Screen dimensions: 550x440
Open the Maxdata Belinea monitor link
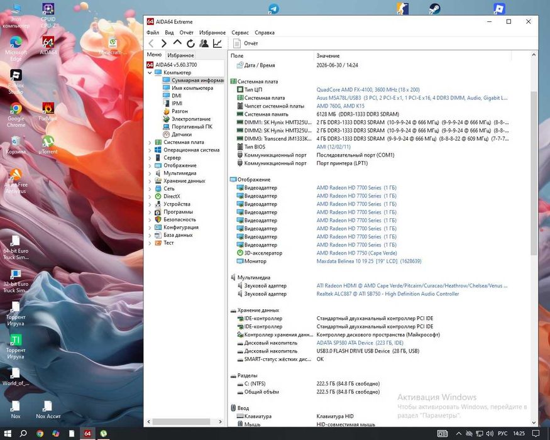coord(368,261)
